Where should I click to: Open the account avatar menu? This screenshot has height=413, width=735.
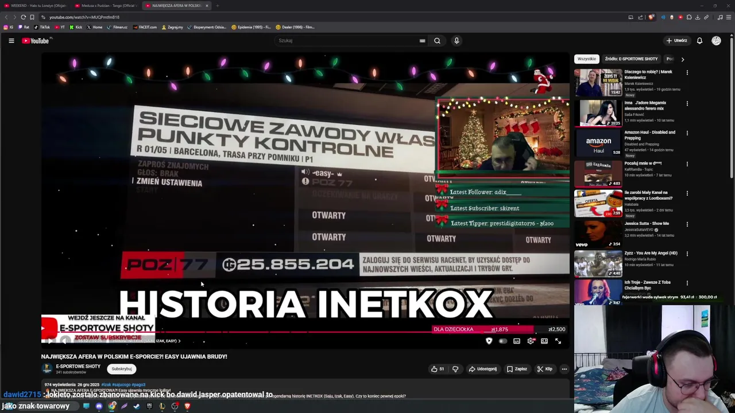[x=716, y=41]
